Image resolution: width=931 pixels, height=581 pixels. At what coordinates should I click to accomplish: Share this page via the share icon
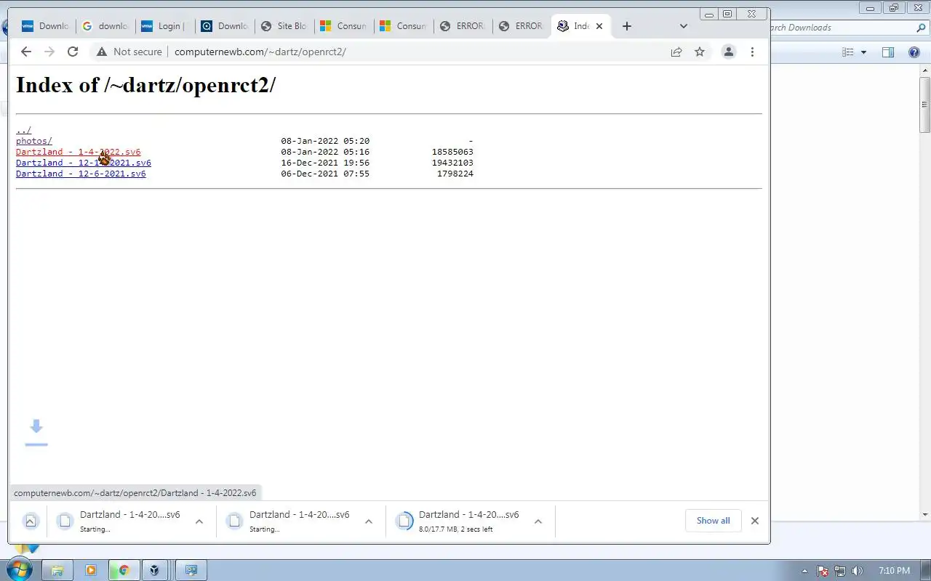676,52
